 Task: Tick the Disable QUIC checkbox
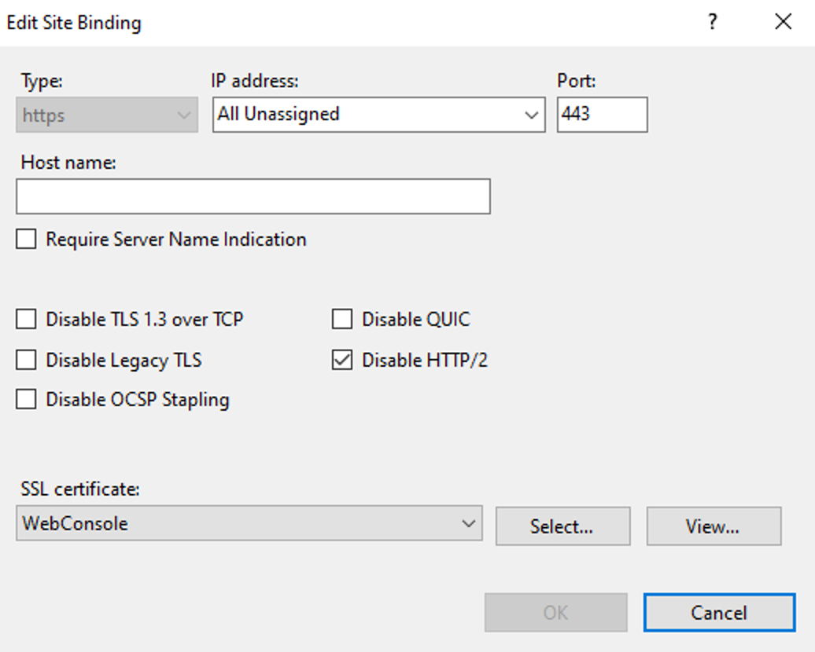342,319
